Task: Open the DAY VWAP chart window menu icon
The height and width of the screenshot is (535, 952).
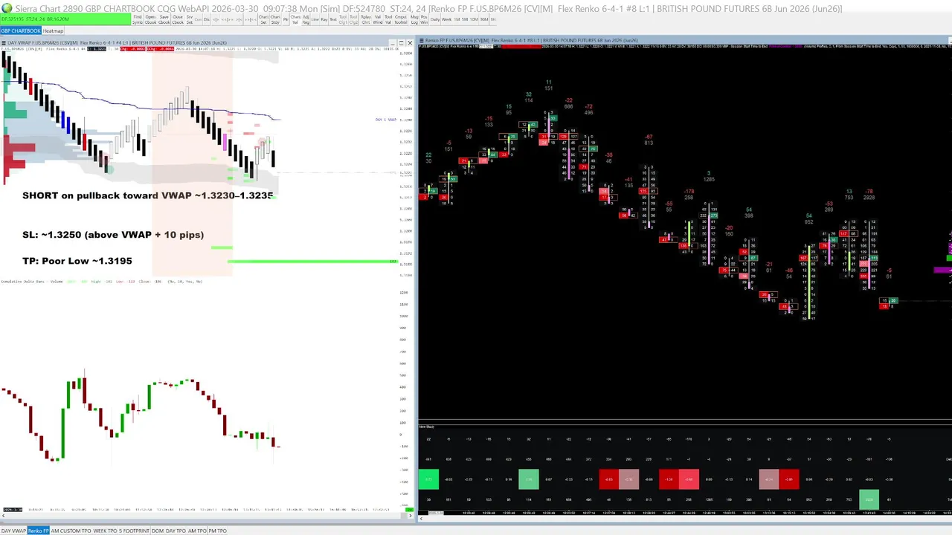Action: click(x=4, y=43)
